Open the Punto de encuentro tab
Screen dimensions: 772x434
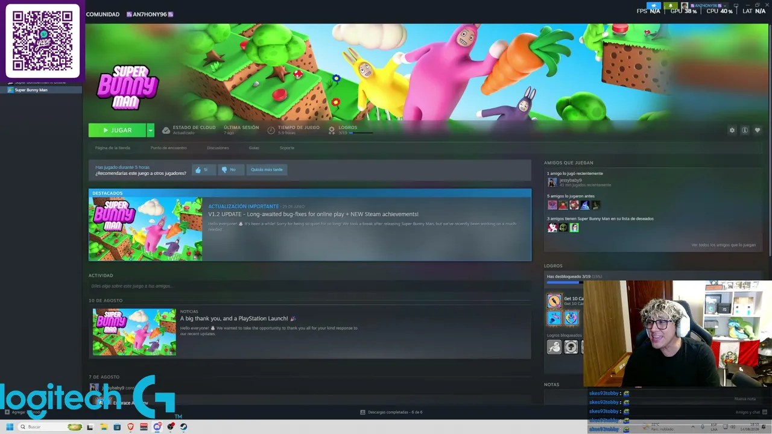[169, 148]
